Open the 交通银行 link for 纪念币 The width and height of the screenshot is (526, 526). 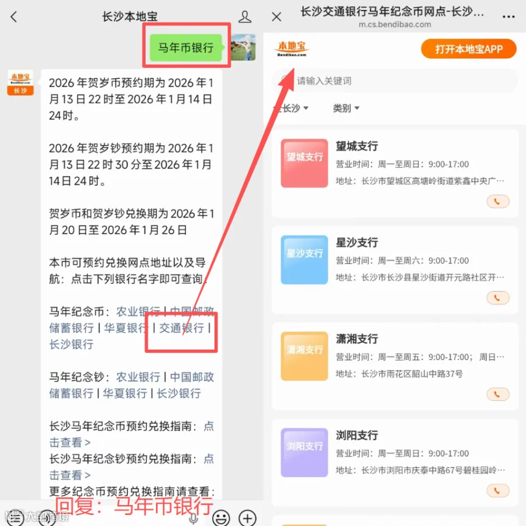coord(182,328)
